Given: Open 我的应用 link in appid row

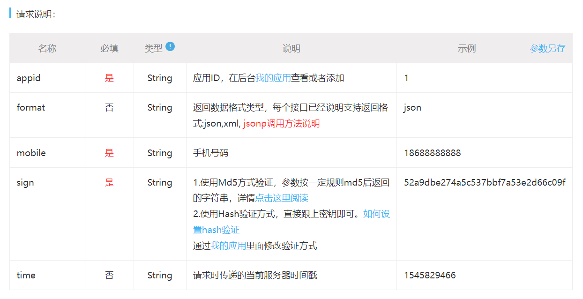Looking at the screenshot, I should (x=273, y=78).
